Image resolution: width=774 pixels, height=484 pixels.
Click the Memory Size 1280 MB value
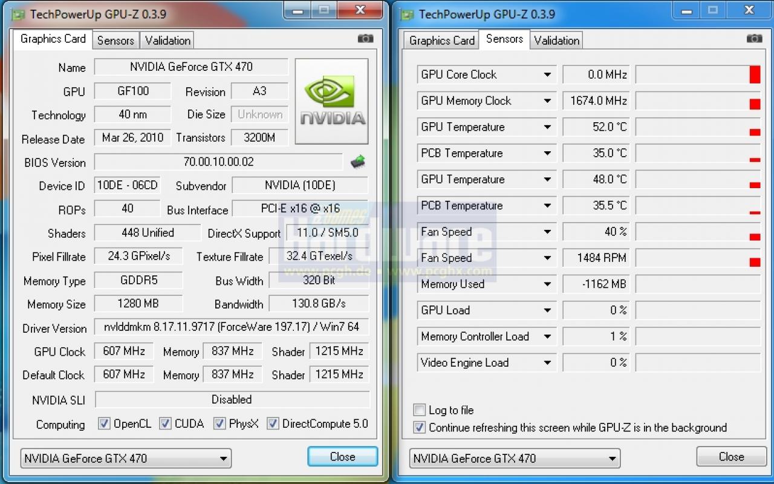138,303
